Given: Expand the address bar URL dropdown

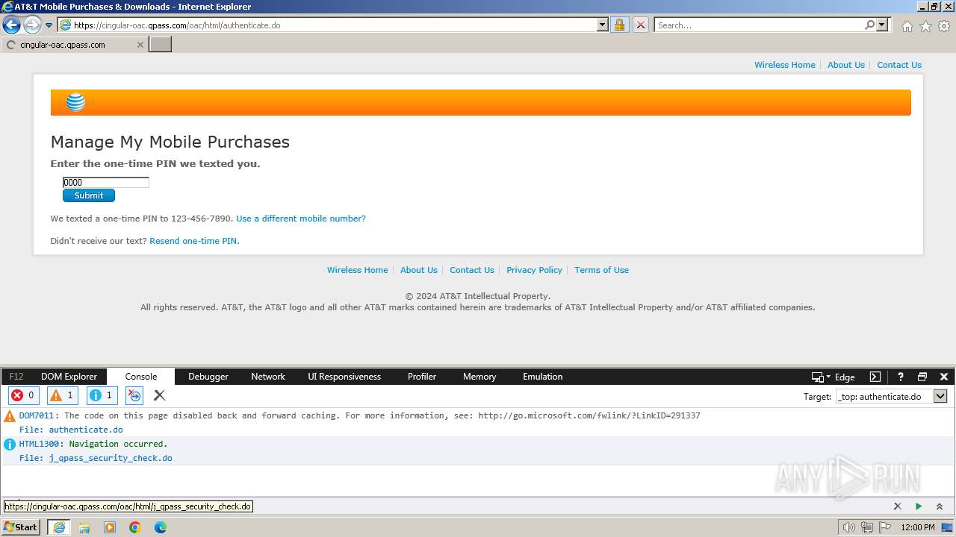Looking at the screenshot, I should pyautogui.click(x=603, y=25).
